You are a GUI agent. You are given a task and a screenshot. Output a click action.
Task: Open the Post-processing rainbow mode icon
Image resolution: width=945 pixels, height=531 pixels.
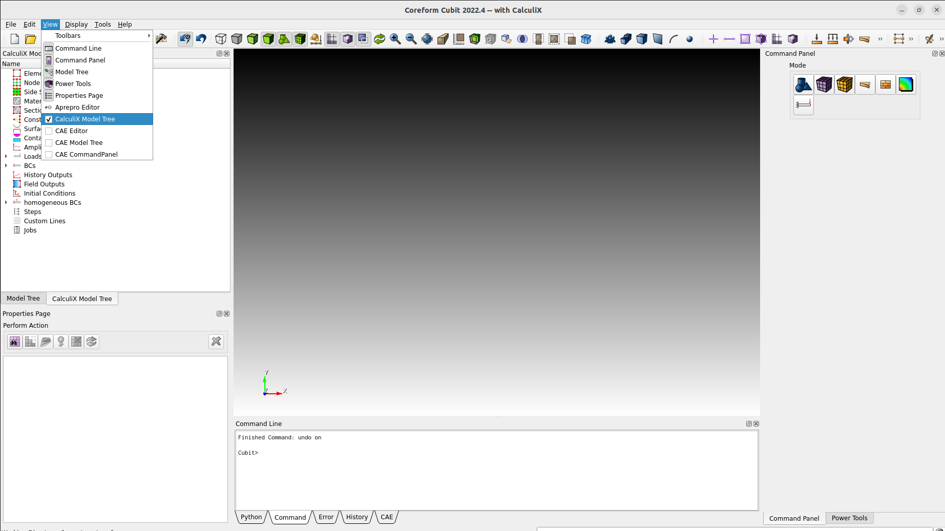coord(906,84)
